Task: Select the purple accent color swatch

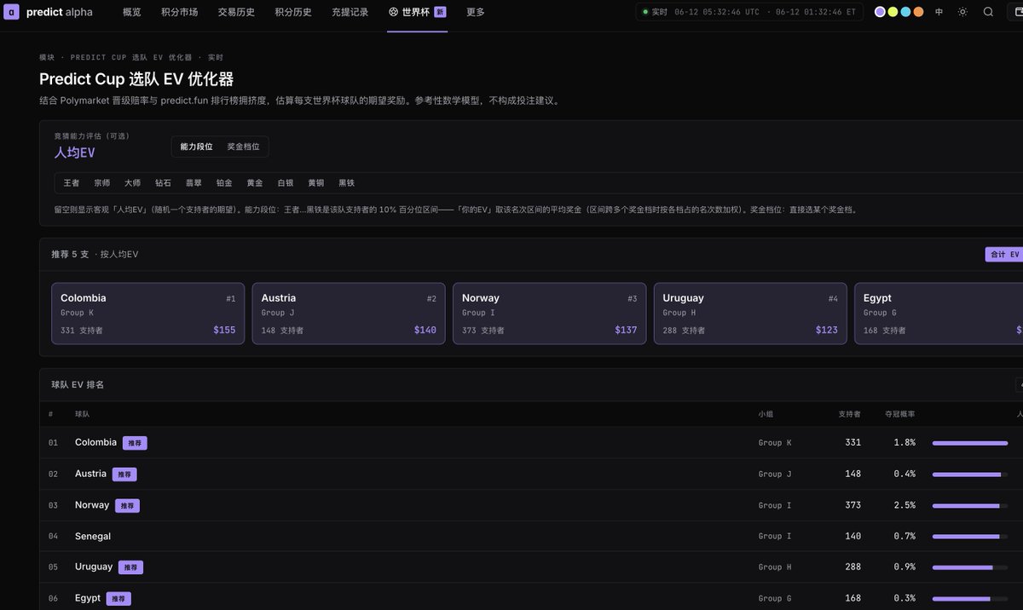Action: coord(880,12)
